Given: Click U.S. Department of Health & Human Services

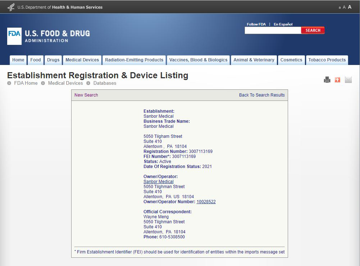Looking at the screenshot, I should [x=60, y=7].
